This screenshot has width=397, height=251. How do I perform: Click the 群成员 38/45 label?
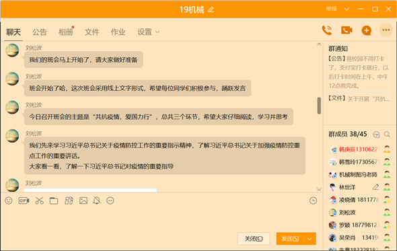[x=348, y=134]
